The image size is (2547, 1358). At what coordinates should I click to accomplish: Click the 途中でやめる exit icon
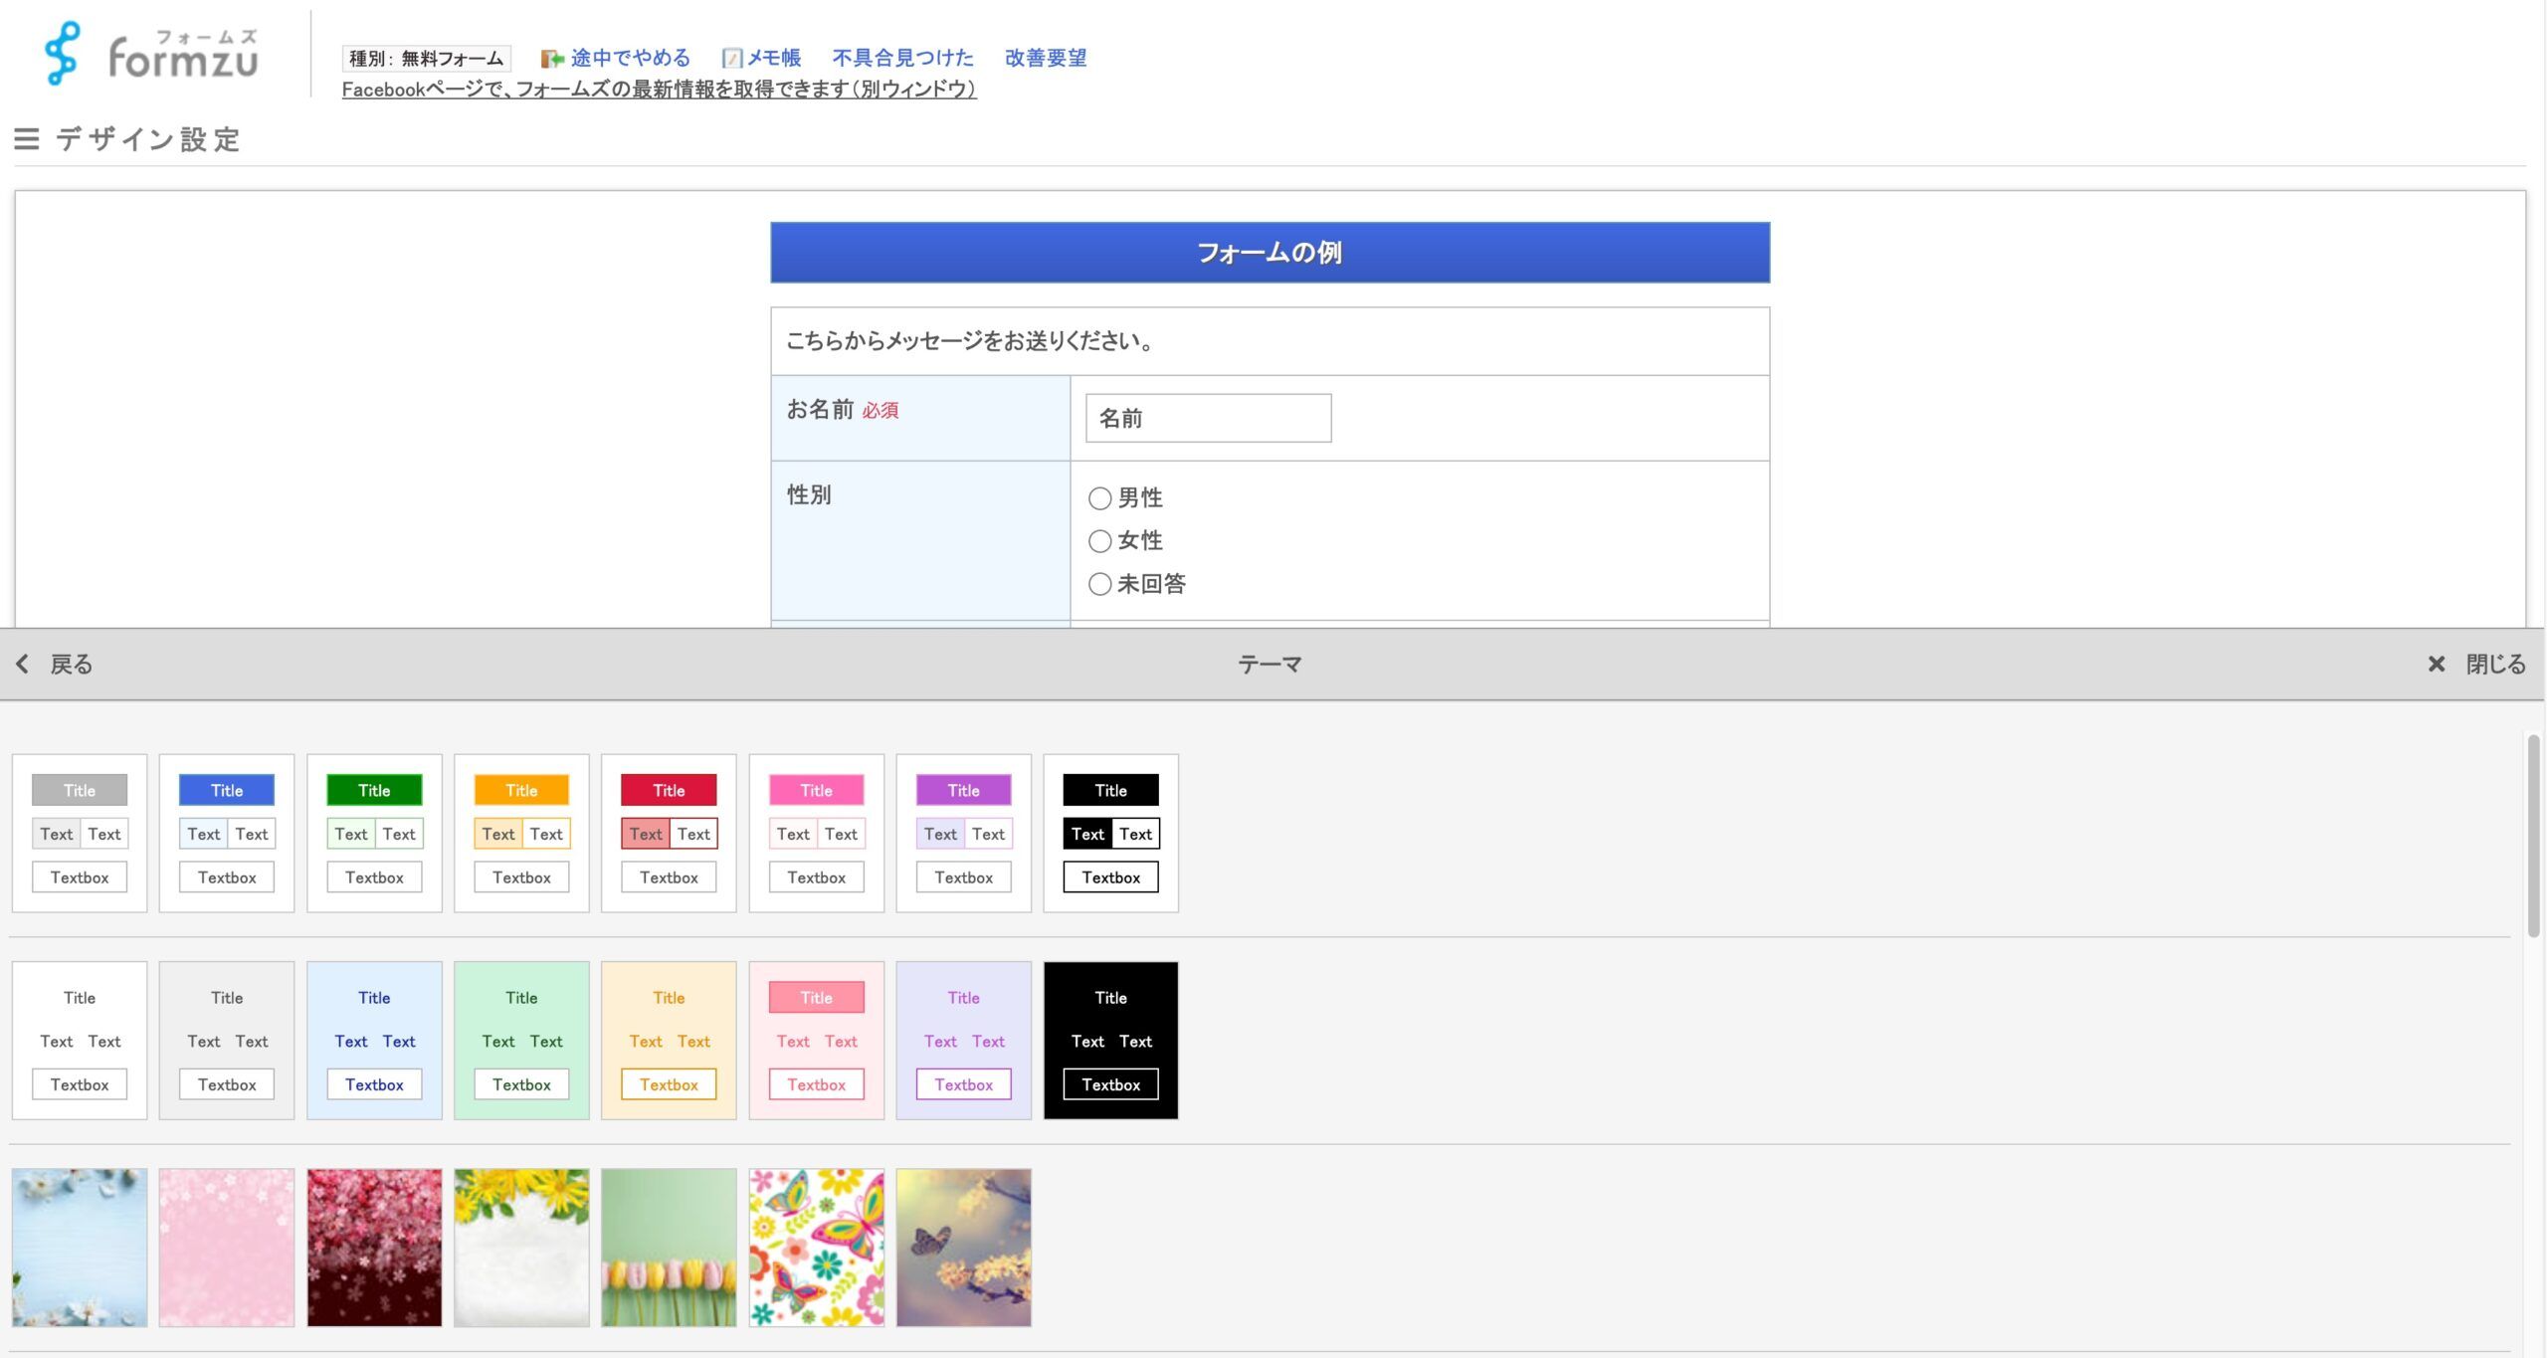click(551, 59)
